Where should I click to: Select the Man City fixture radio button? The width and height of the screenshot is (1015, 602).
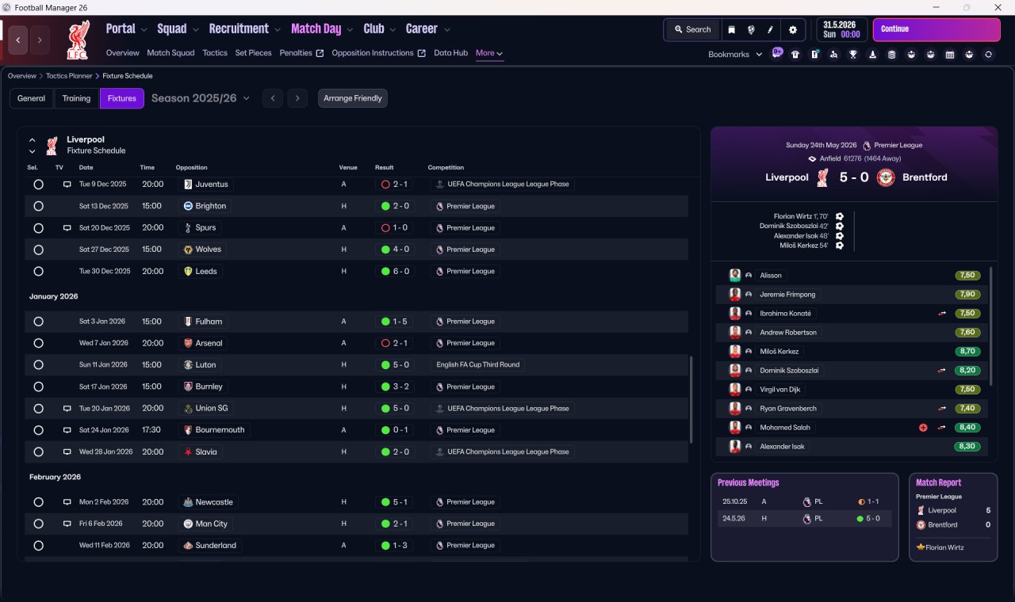click(x=38, y=524)
